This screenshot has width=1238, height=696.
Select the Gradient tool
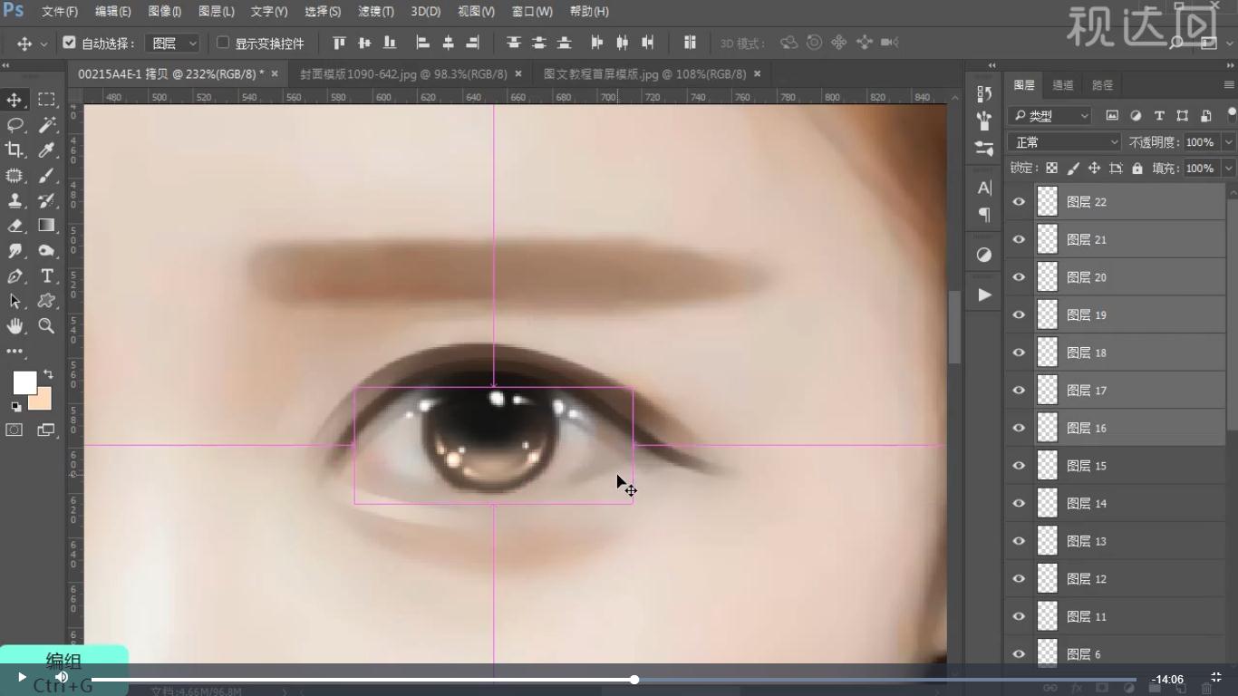(46, 226)
